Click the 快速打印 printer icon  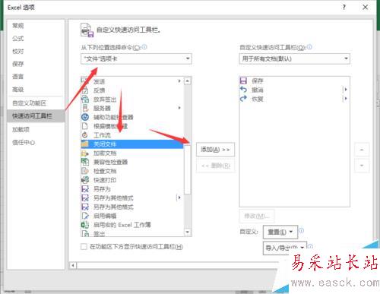pos(85,180)
